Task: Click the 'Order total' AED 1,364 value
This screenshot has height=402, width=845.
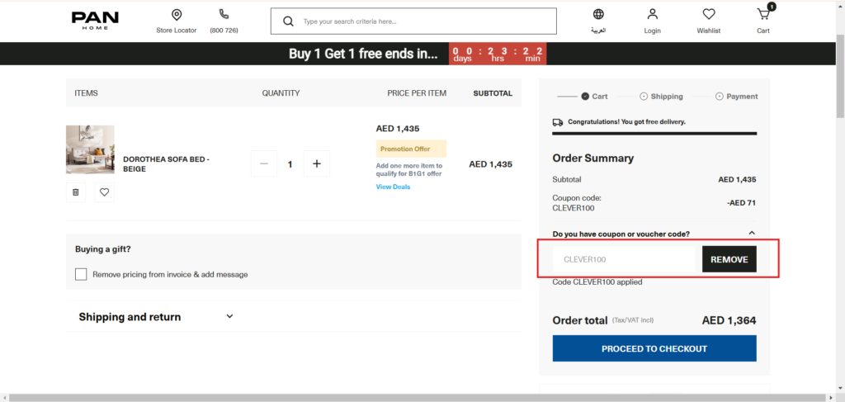Action: tap(729, 320)
